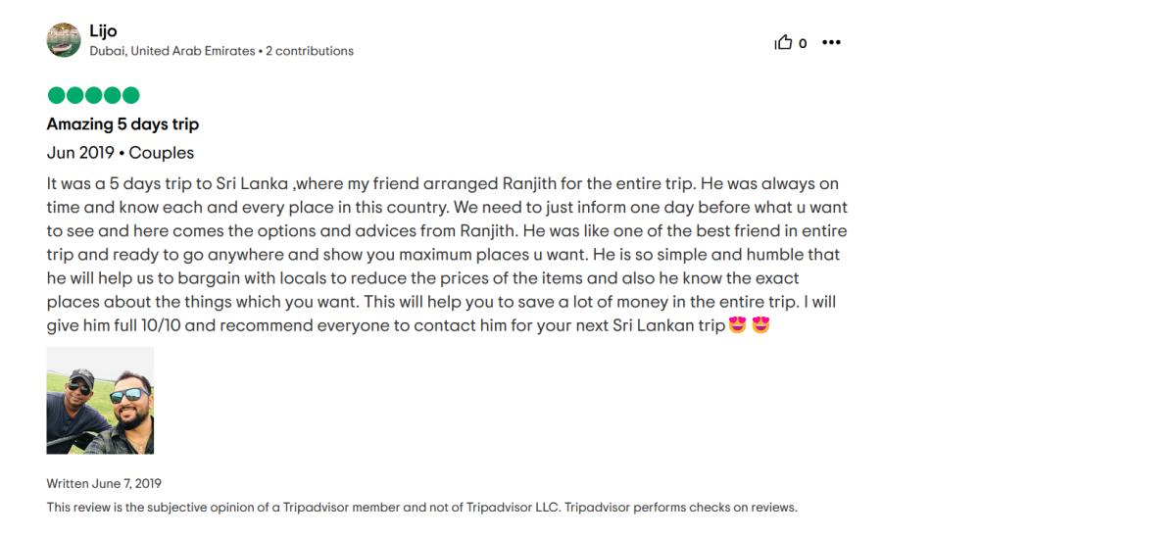Click 'Dubai, United Arab Emirates' location text
The image size is (1176, 538).
click(172, 51)
